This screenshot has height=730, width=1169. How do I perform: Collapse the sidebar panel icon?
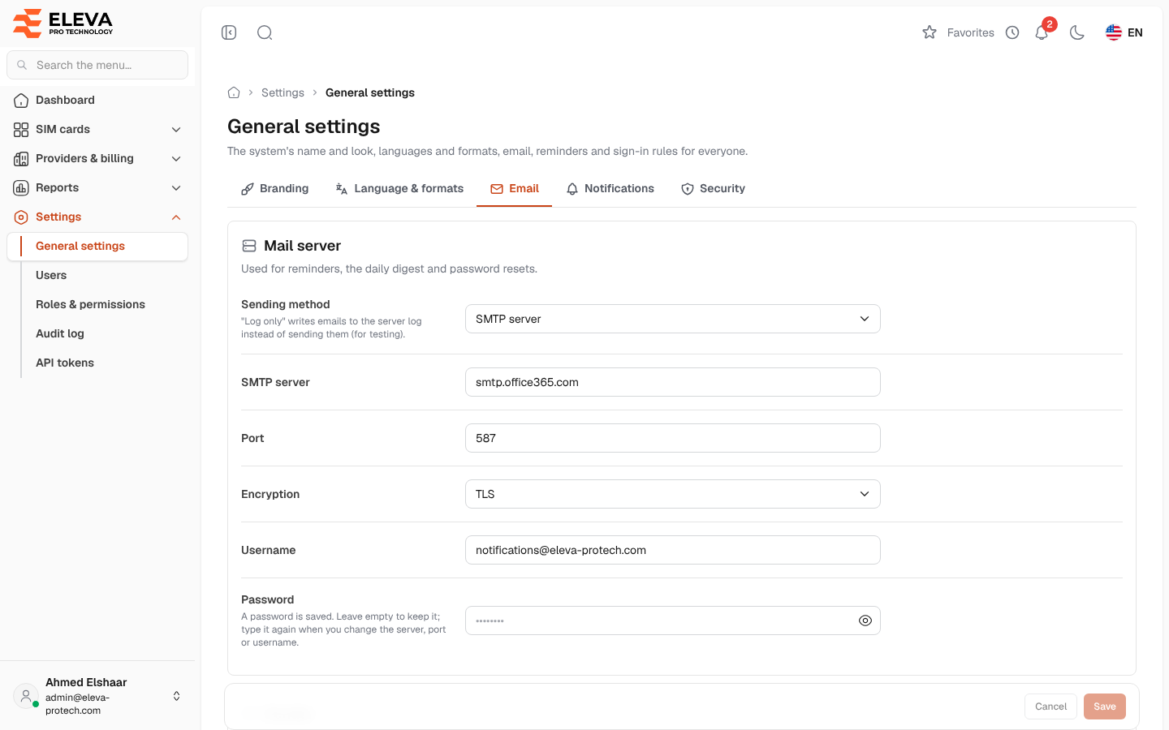[x=229, y=32]
